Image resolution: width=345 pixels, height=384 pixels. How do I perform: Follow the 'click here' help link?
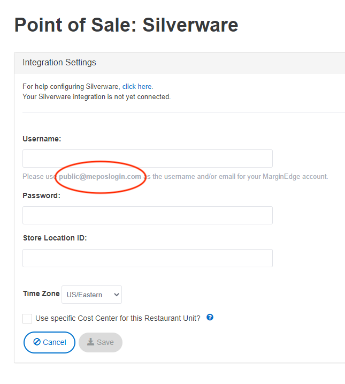click(x=137, y=86)
